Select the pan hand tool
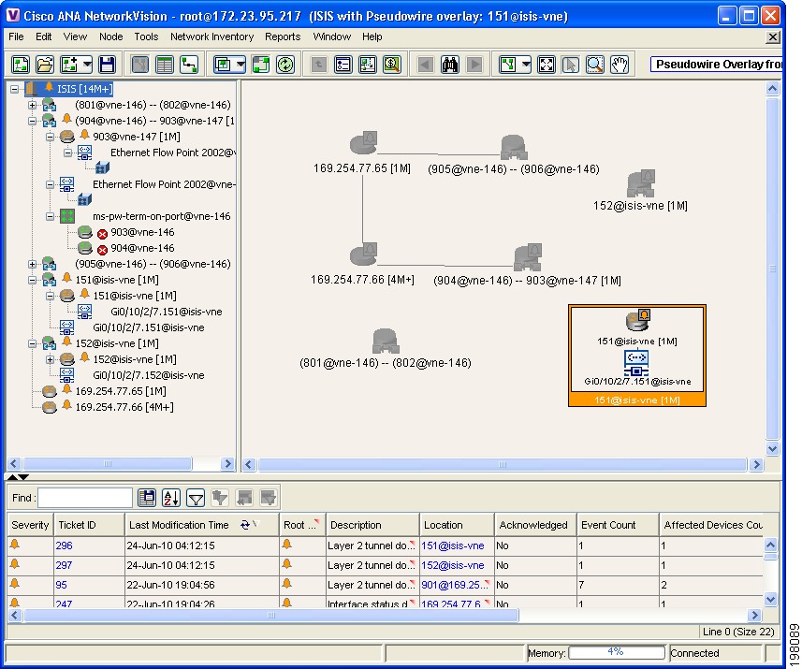 pos(620,65)
